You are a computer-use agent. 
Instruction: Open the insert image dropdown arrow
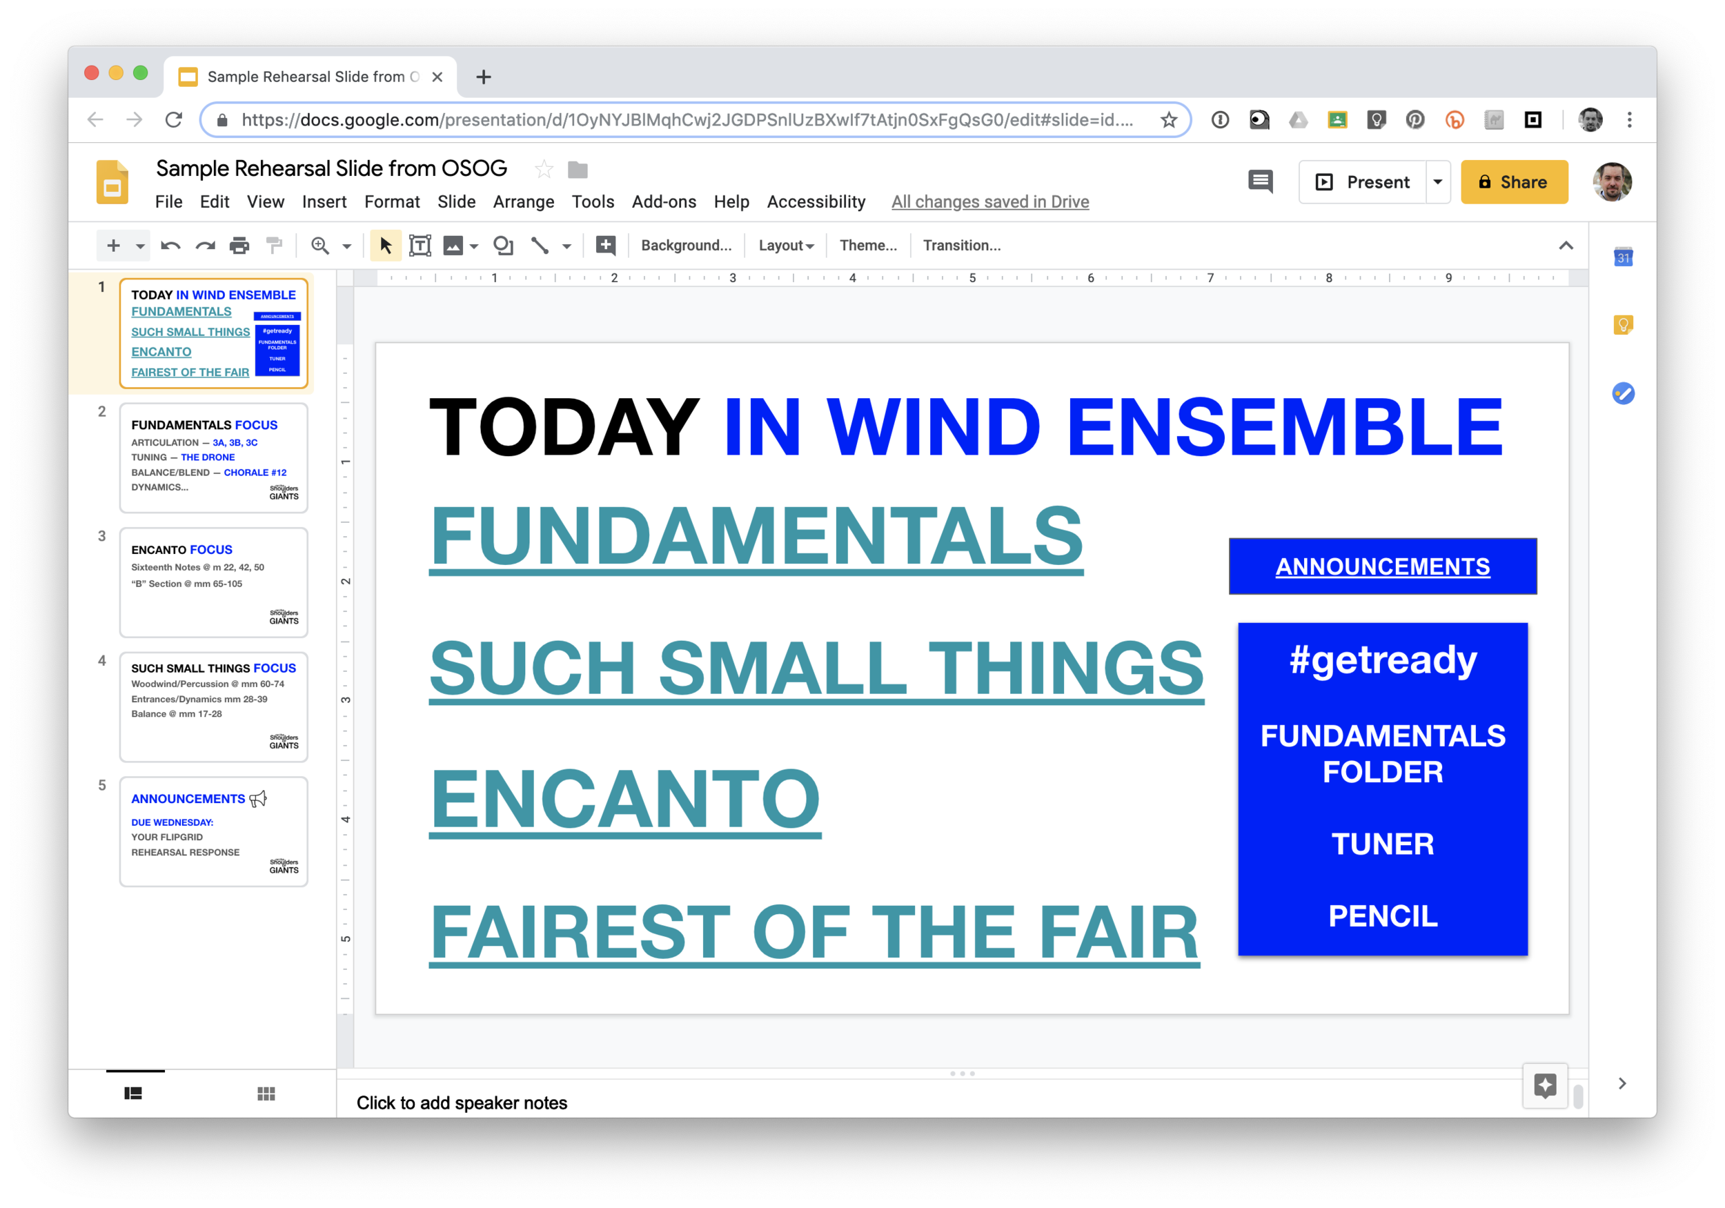click(474, 246)
